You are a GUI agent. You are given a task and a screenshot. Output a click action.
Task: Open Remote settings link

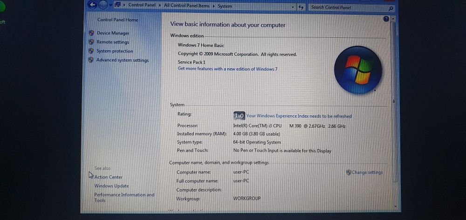[x=113, y=42]
